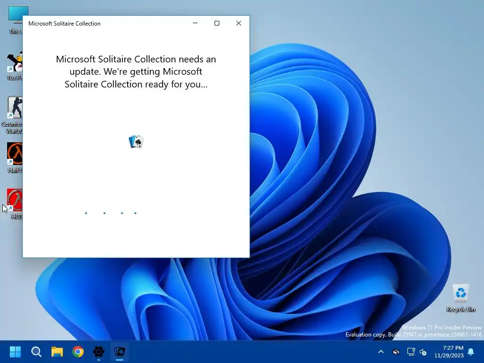The image size is (484, 363).
Task: Select Solitaire Collection taskbar icon
Action: coord(120,352)
